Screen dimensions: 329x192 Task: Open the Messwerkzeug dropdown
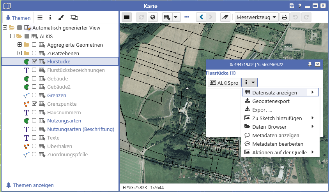click(x=257, y=17)
